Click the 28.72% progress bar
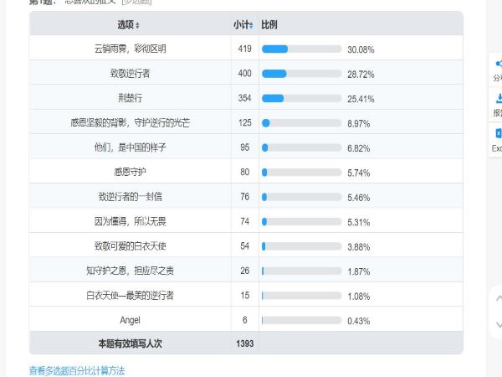 click(301, 74)
